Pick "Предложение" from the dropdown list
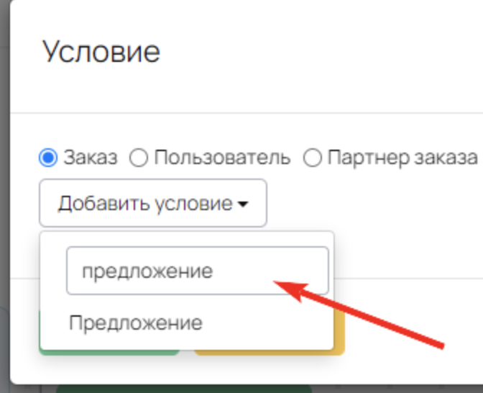This screenshot has width=483, height=393. coord(136,322)
